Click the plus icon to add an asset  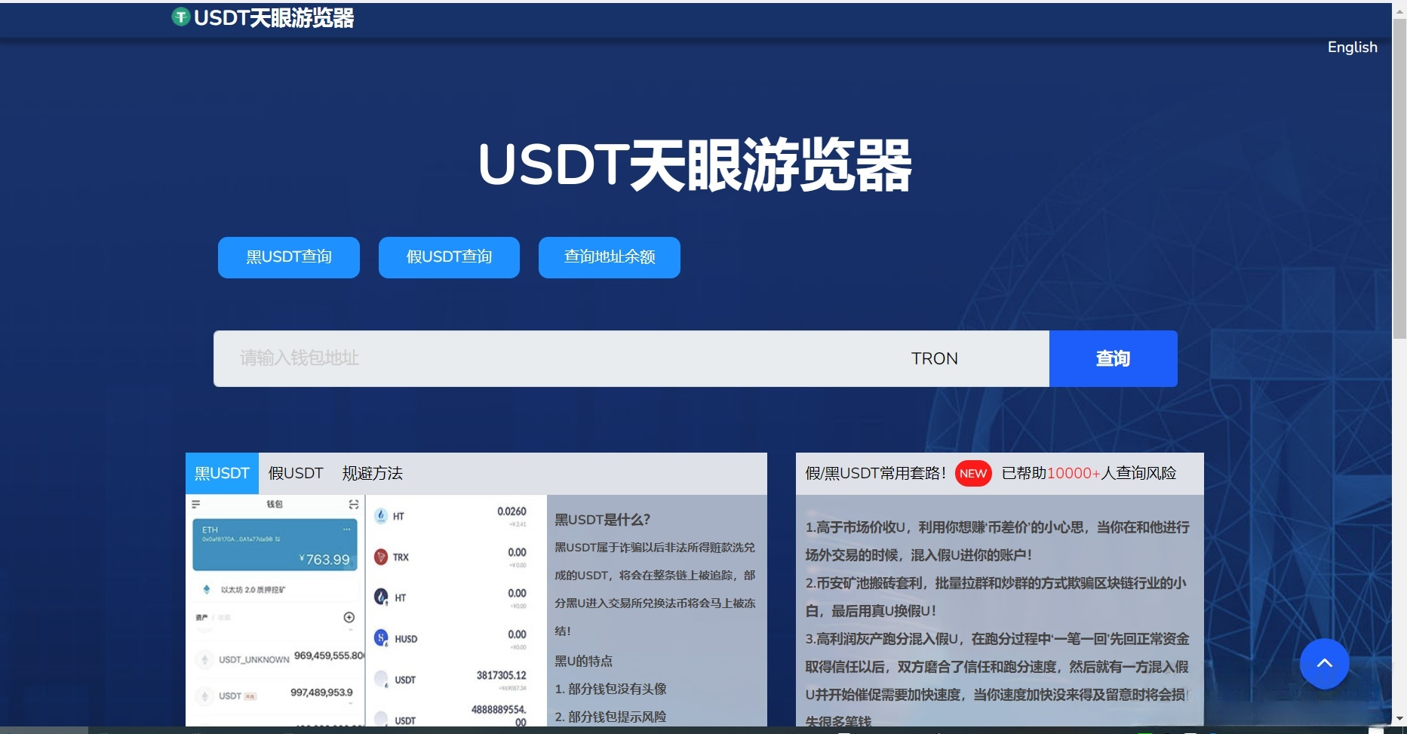pyautogui.click(x=349, y=618)
